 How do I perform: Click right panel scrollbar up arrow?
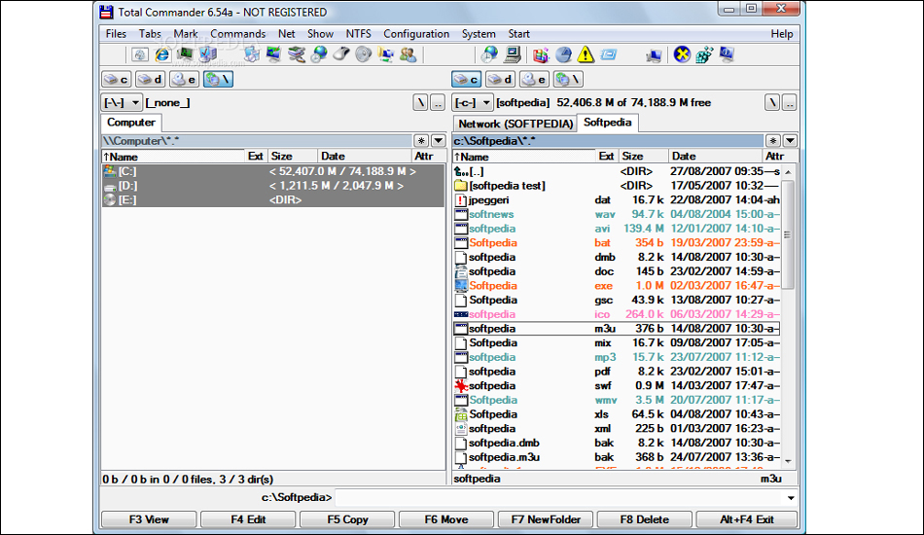[x=788, y=172]
